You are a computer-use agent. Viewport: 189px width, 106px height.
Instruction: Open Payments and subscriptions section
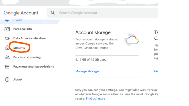click(34, 67)
